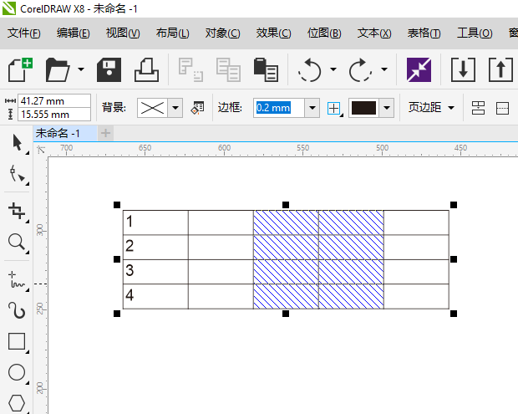This screenshot has height=414, width=518.
Task: Click the New document icon
Action: coord(20,69)
